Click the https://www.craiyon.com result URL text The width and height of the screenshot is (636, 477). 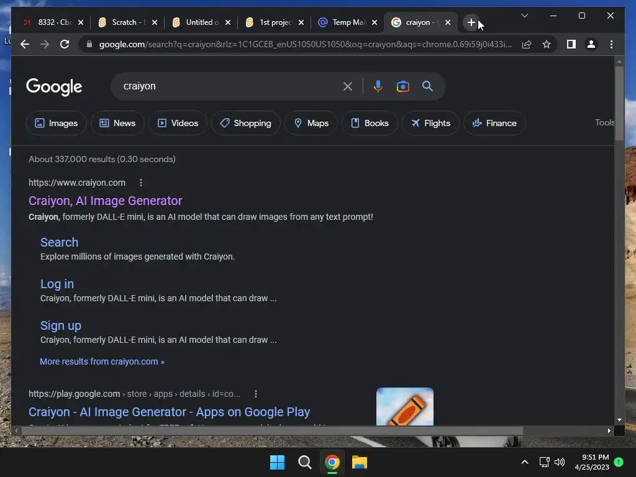click(77, 183)
